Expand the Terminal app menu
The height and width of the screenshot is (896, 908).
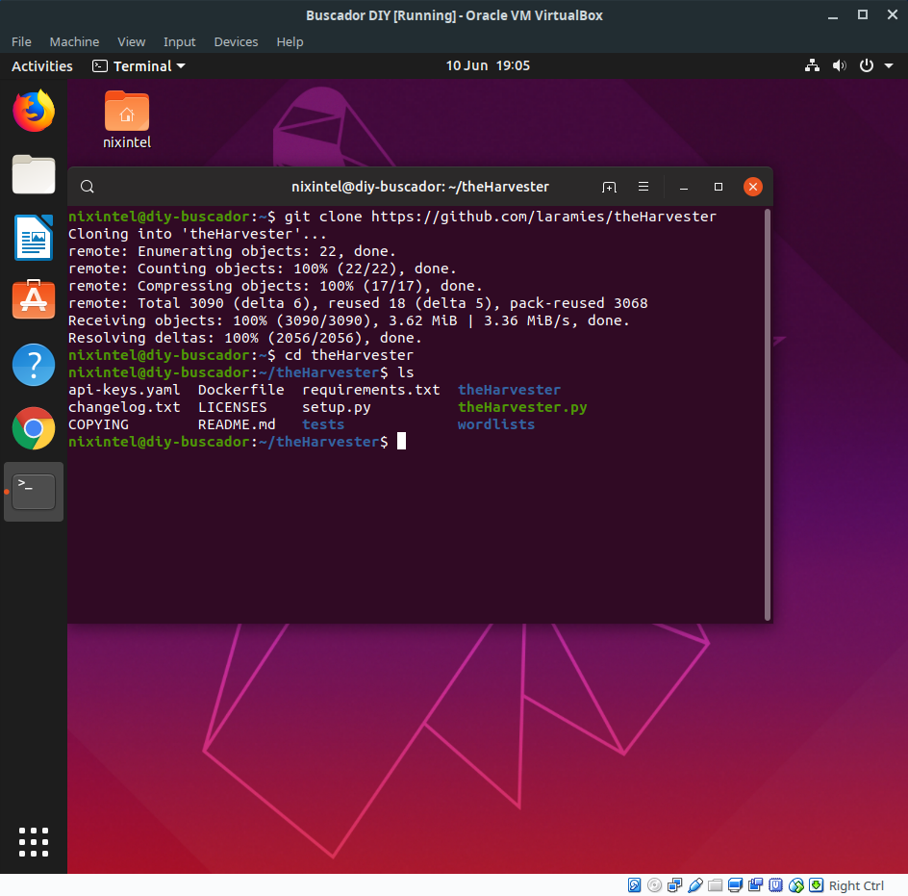(x=139, y=66)
